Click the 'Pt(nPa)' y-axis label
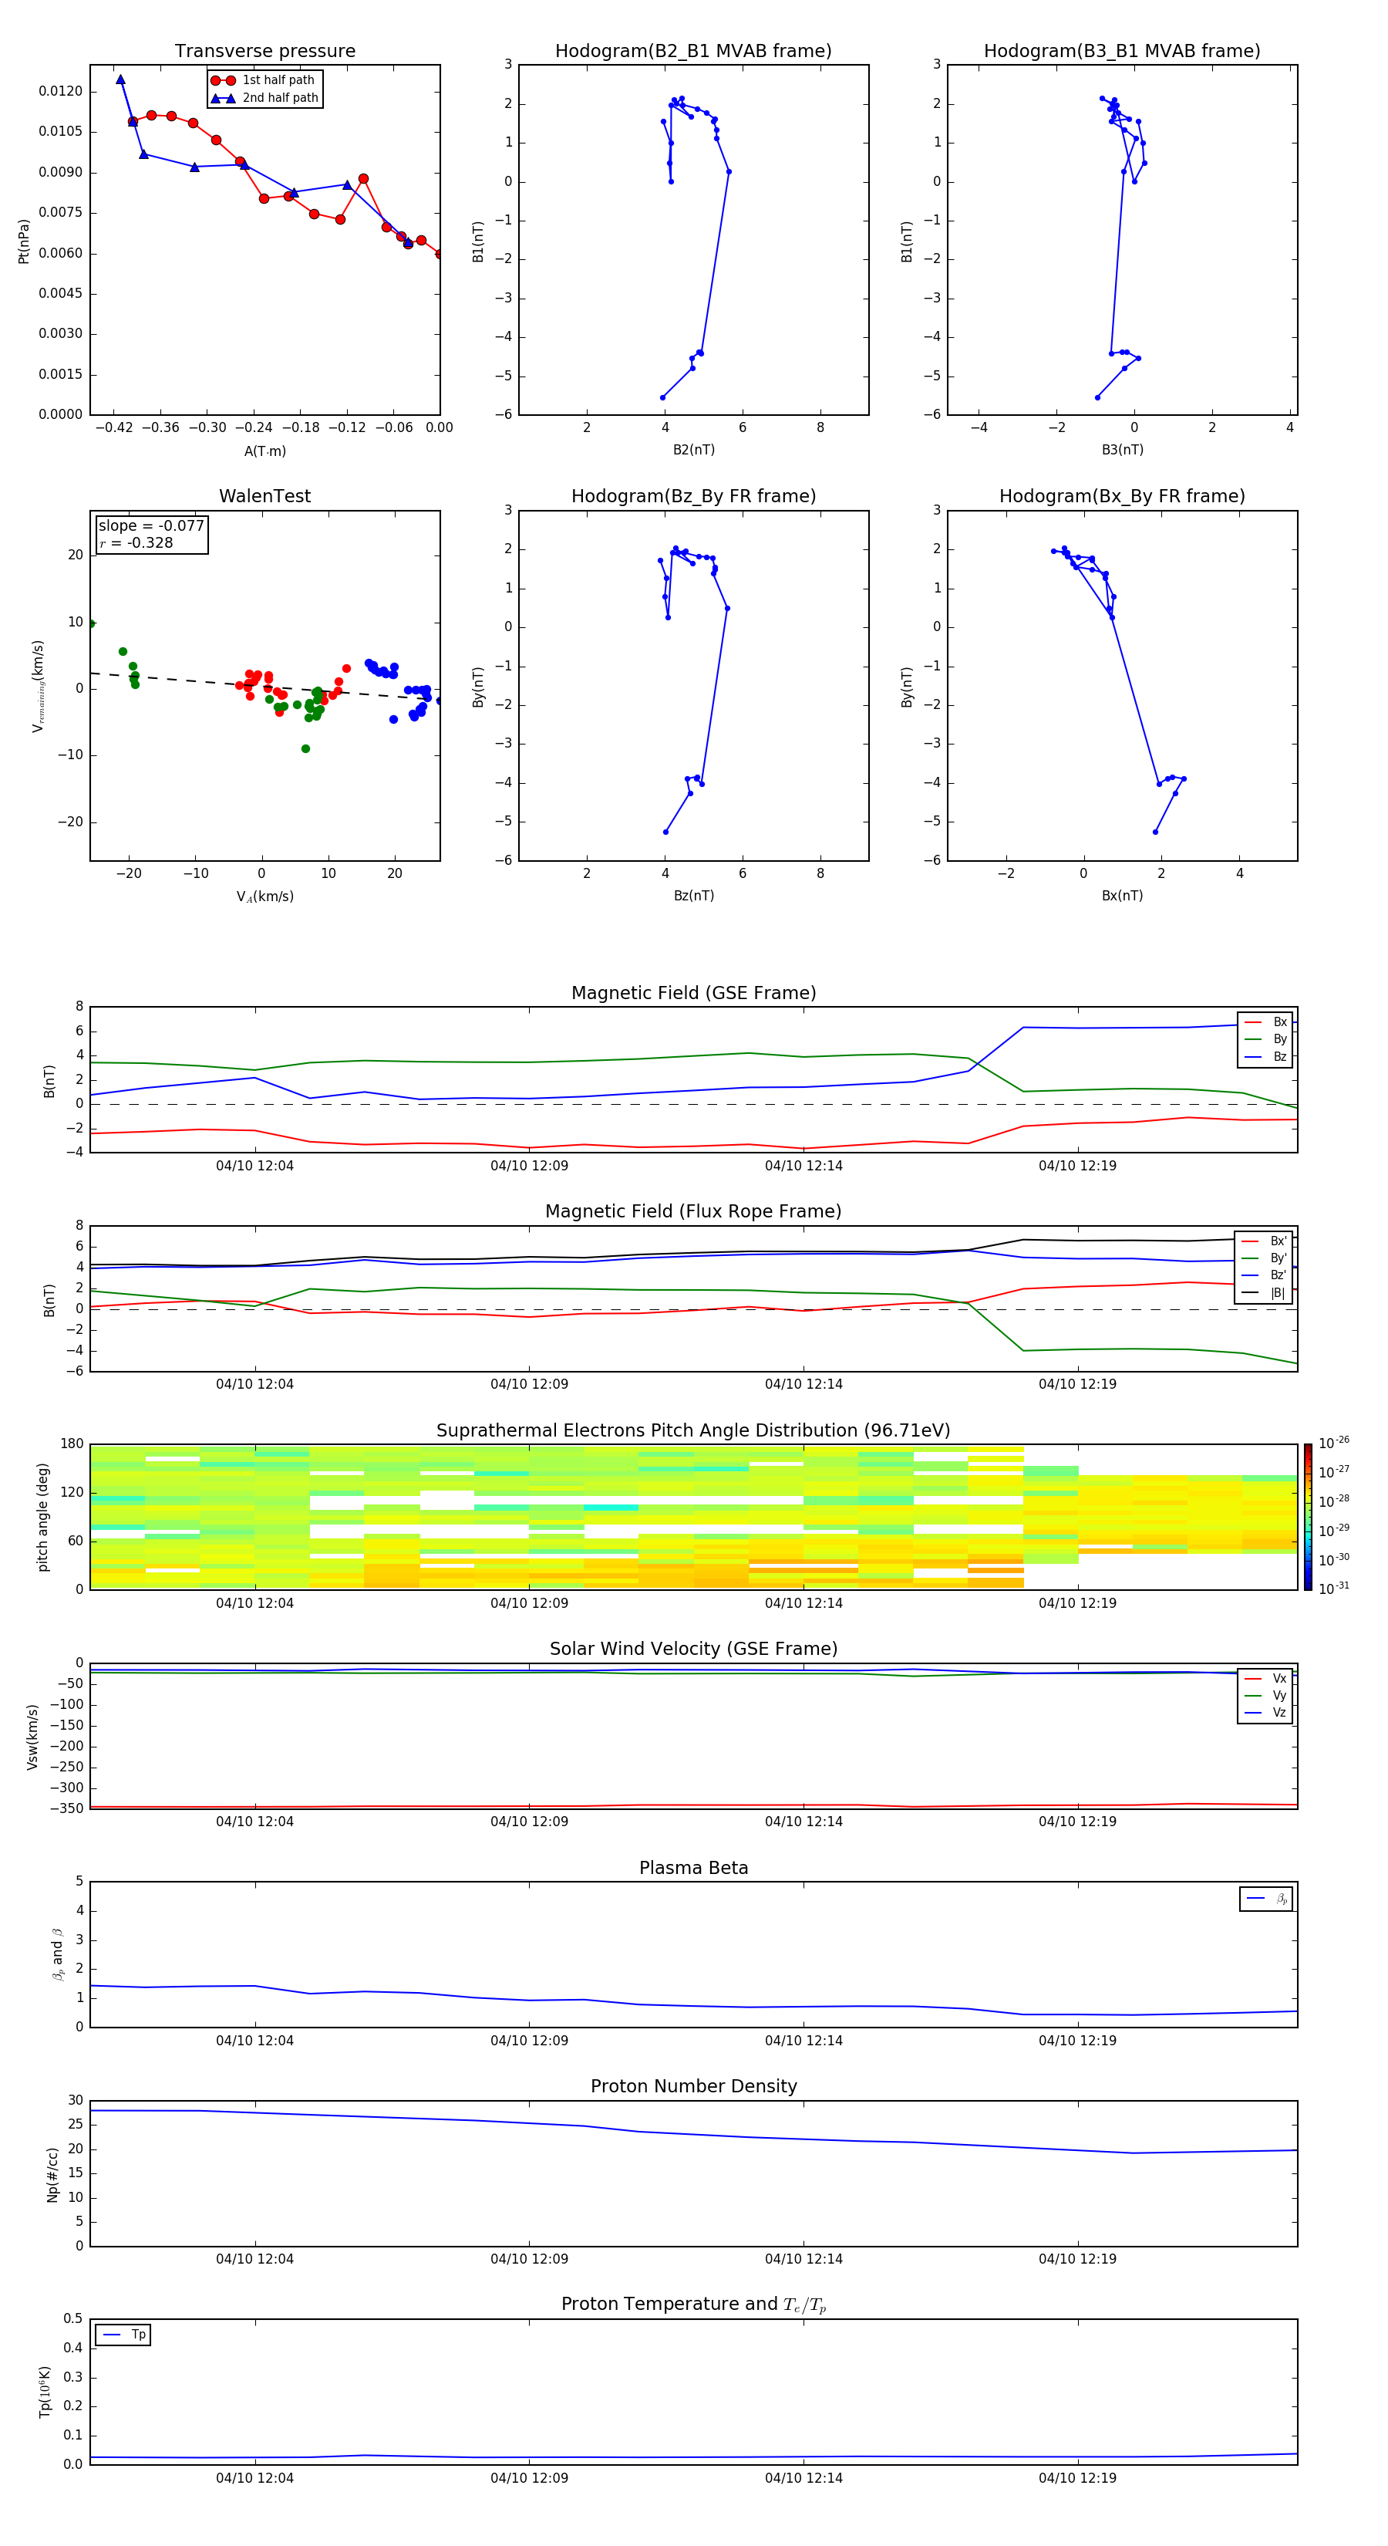Image resolution: width=1388 pixels, height=2546 pixels. (24, 240)
